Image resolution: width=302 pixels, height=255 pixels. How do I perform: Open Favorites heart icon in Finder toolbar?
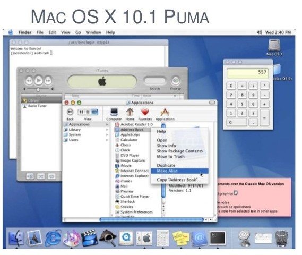145,114
